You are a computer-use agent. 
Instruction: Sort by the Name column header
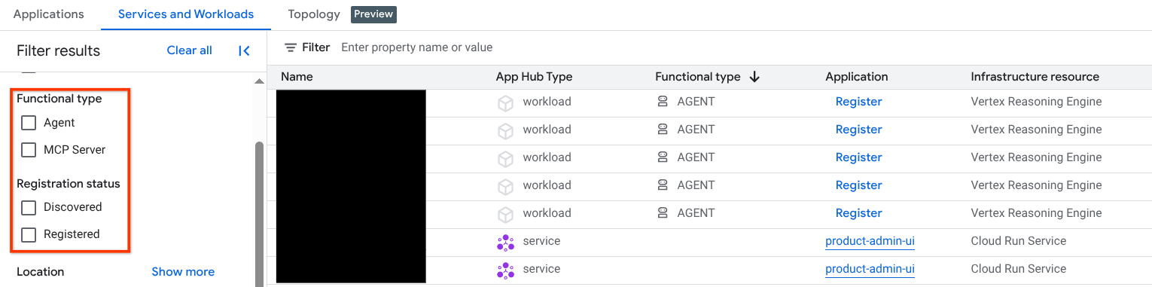297,77
